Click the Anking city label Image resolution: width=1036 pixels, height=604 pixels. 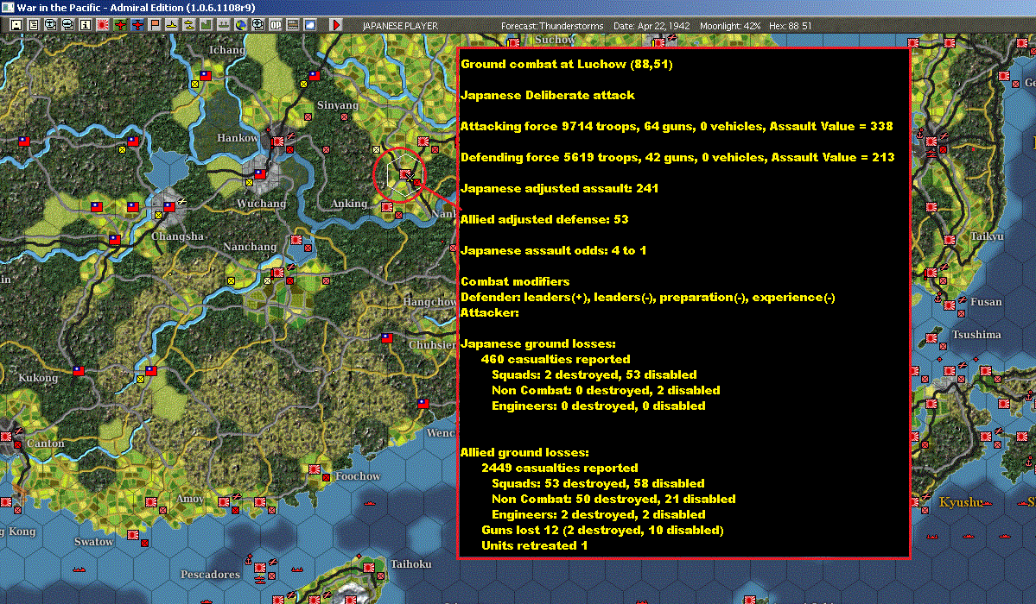[349, 204]
